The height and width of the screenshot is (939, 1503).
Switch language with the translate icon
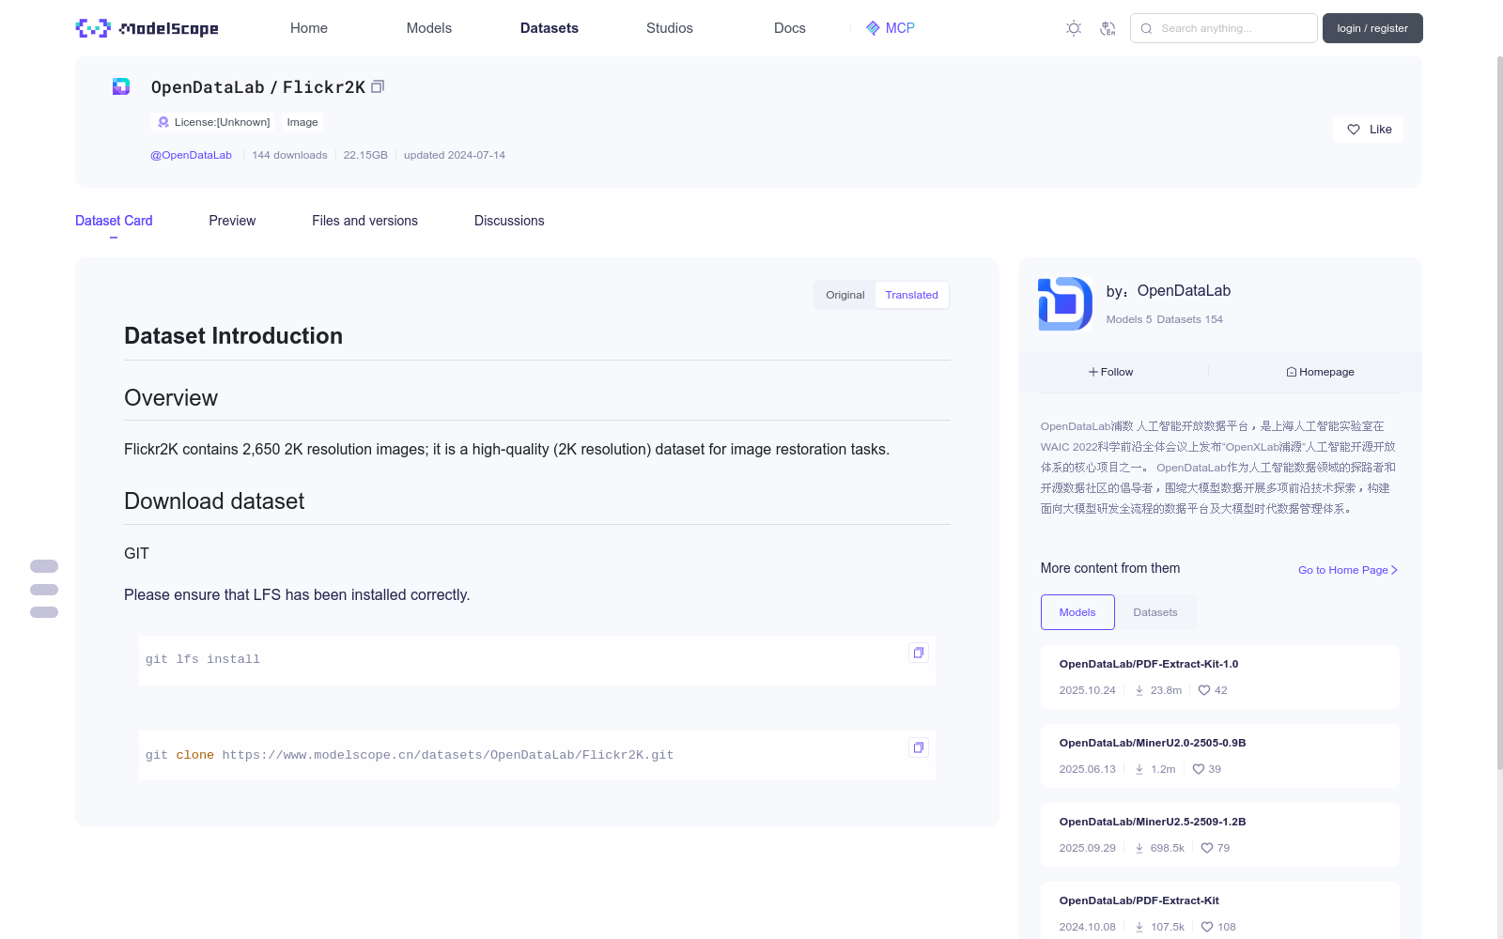click(x=1108, y=28)
